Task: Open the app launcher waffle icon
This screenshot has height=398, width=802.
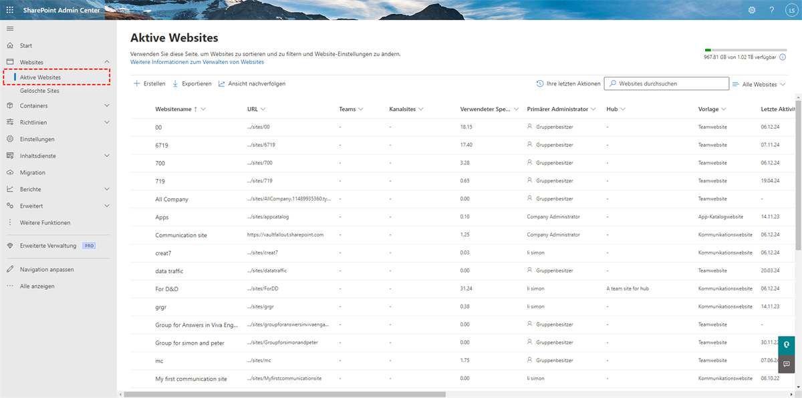Action: (x=10, y=10)
